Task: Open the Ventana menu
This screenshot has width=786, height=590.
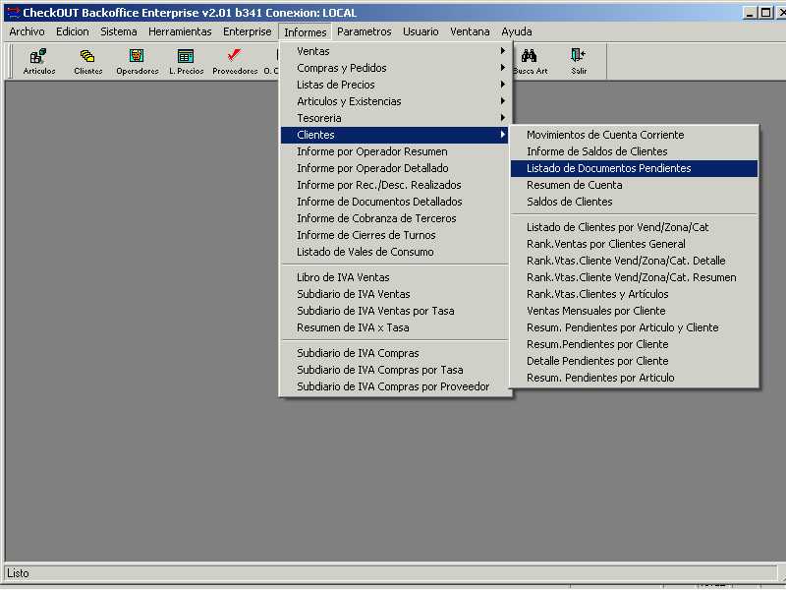Action: pyautogui.click(x=470, y=31)
